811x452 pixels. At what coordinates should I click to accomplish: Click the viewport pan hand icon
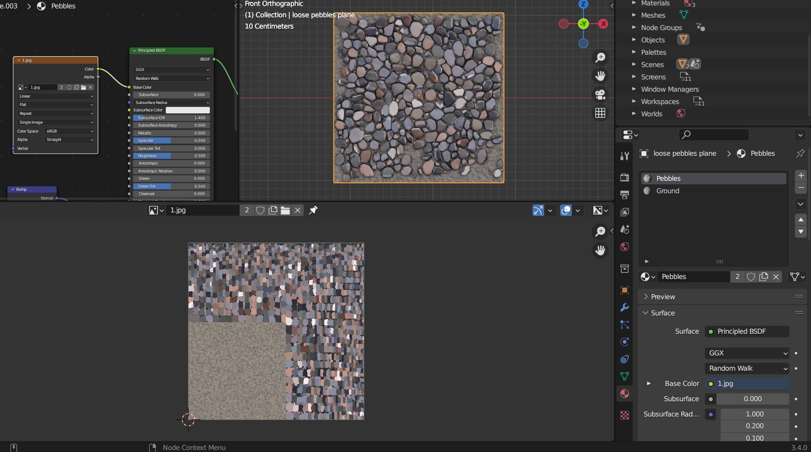point(600,76)
